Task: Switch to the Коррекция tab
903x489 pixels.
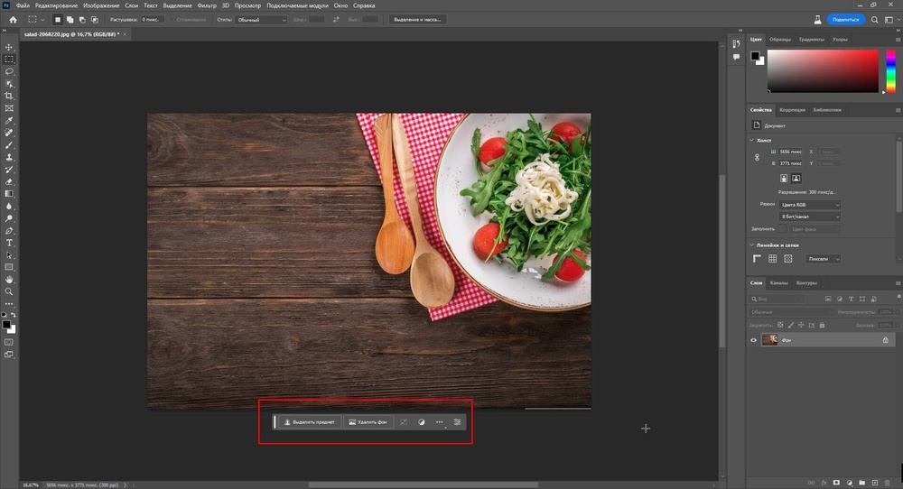Action: click(x=793, y=110)
